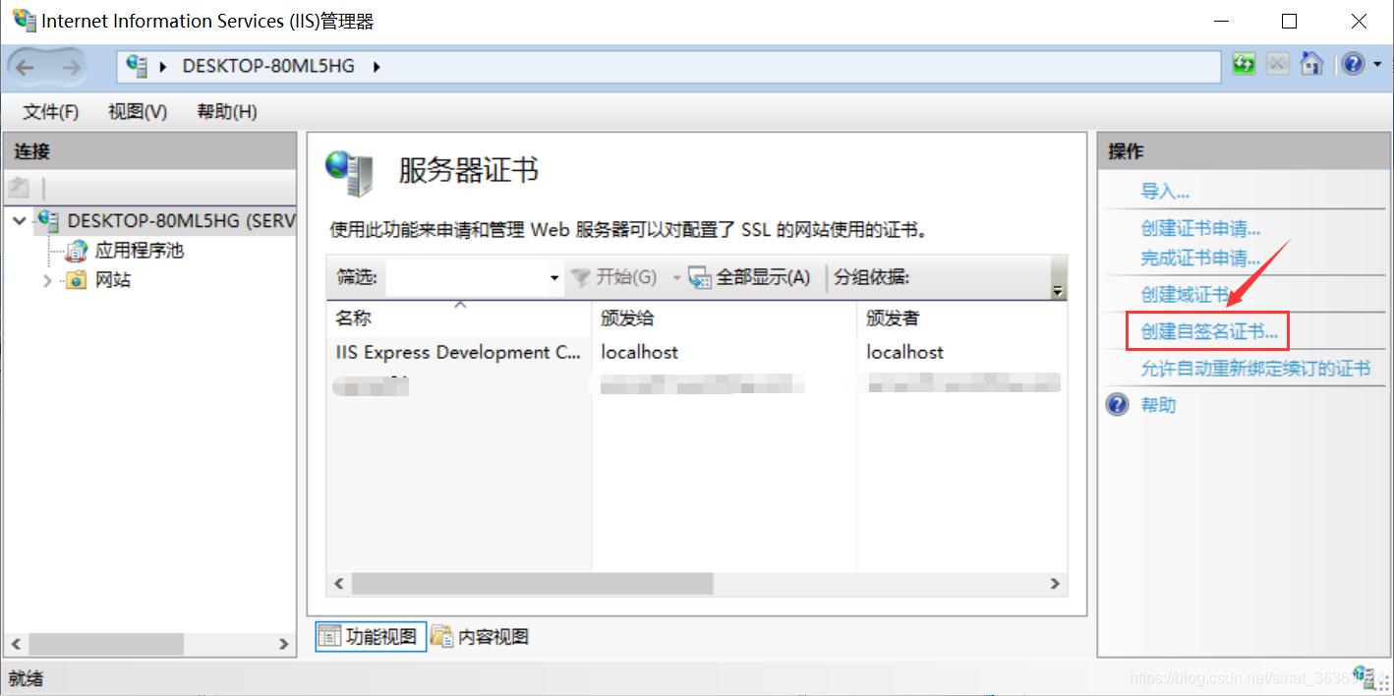Select the IIS Express Development Certificate row

[457, 351]
